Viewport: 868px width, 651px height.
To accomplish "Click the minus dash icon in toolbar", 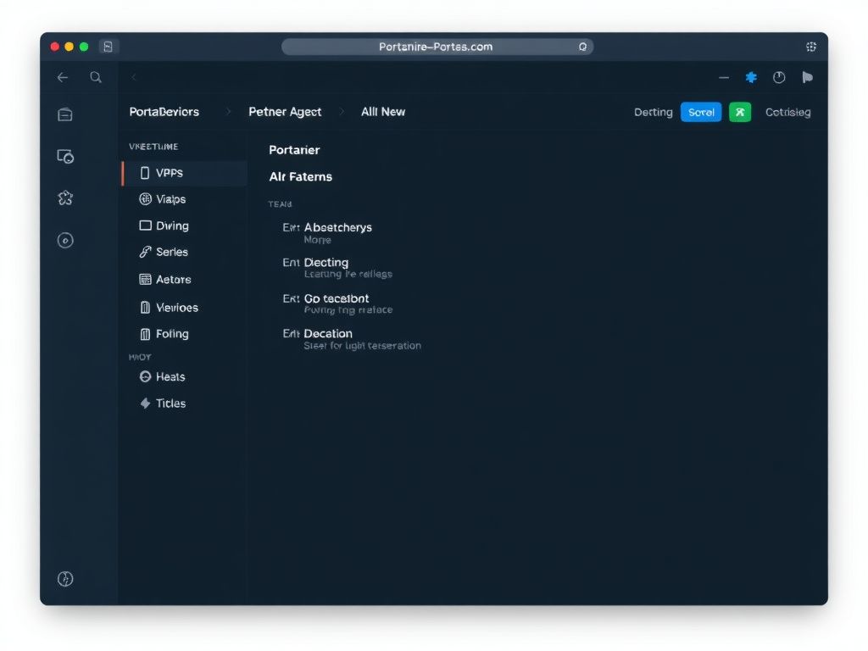I will (724, 78).
